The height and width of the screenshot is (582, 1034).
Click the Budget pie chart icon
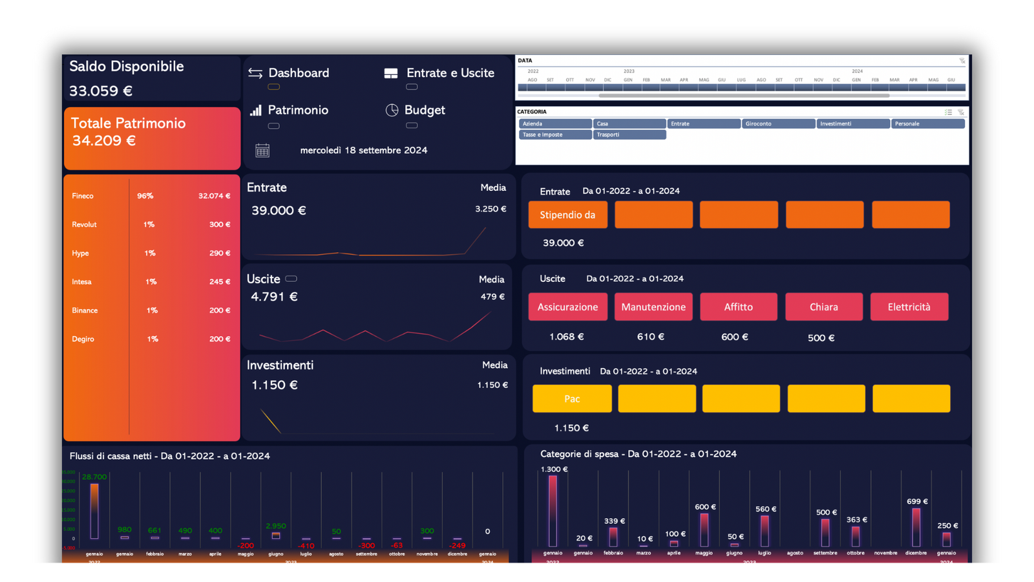392,110
